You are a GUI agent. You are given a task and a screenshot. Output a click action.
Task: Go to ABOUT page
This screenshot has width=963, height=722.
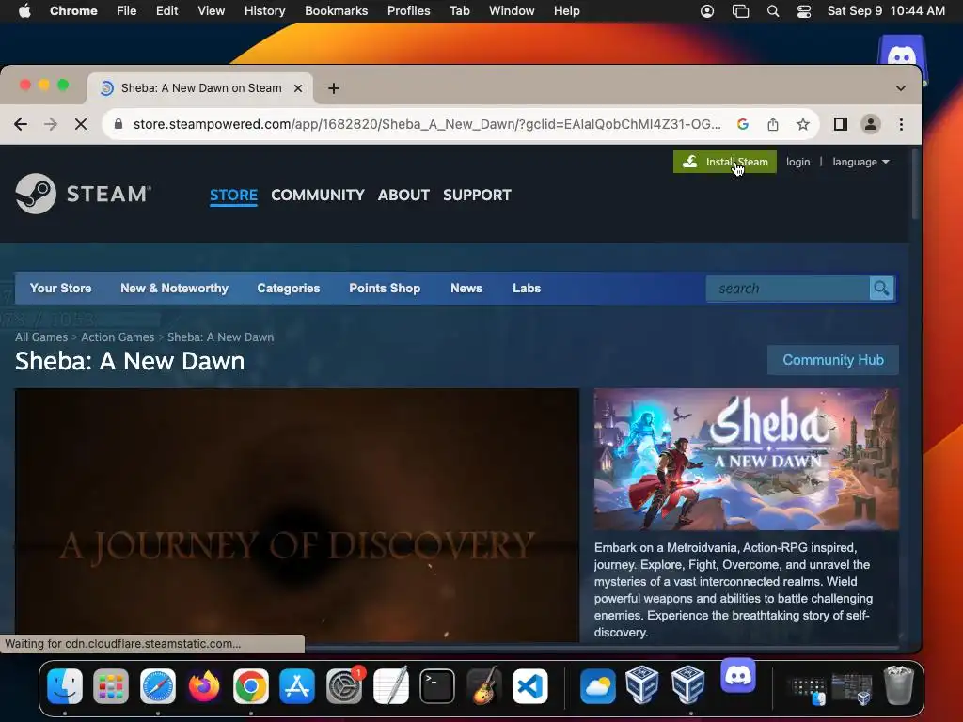tap(403, 196)
